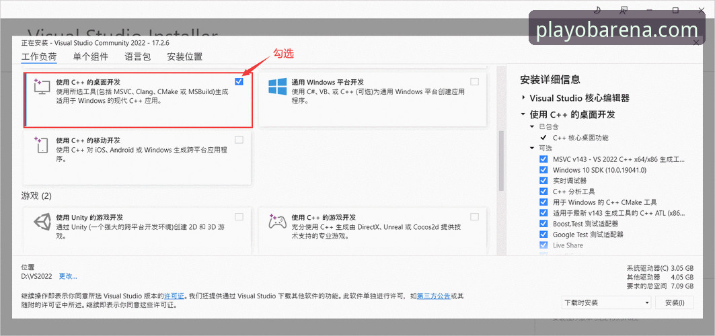715x336 pixels.
Task: Check the 使用 Unity 的游戏开发 checkbox
Action: point(239,216)
